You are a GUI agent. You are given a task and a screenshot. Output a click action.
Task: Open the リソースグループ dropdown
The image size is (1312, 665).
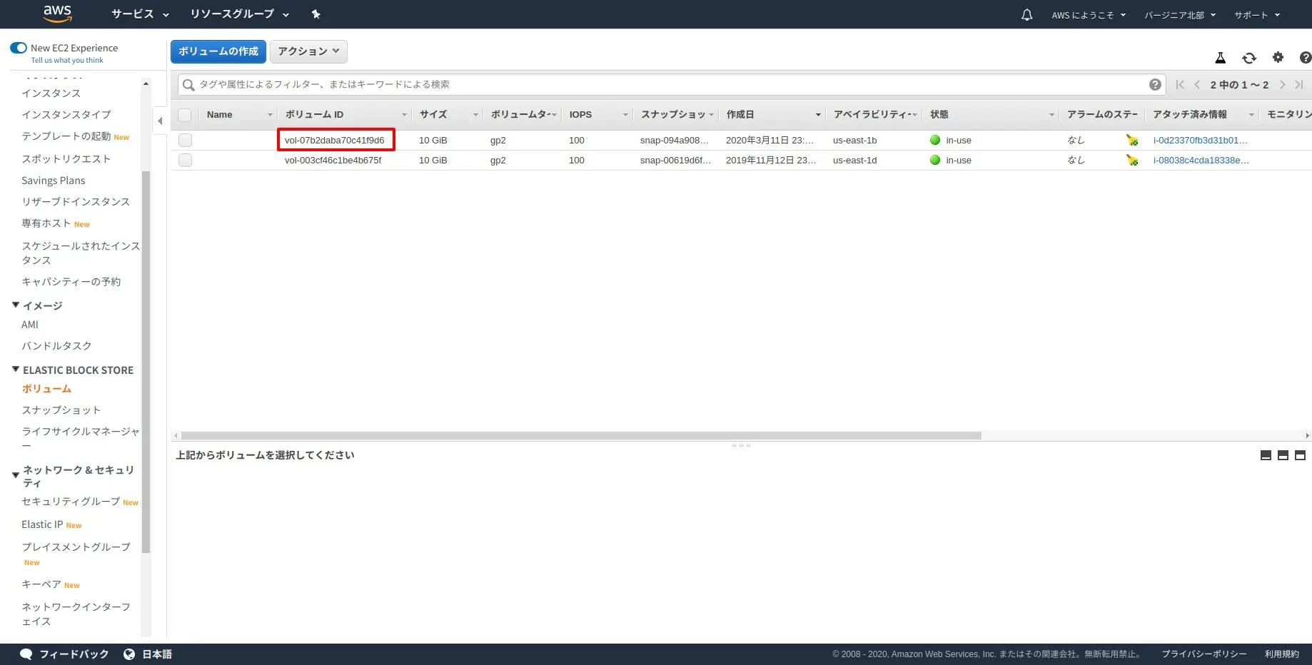pyautogui.click(x=239, y=14)
